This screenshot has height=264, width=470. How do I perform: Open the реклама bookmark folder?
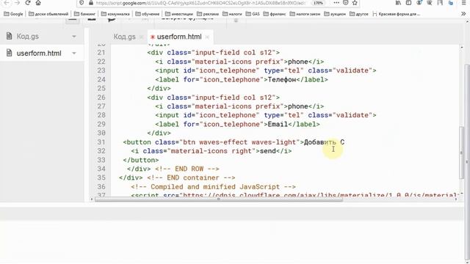208,14
